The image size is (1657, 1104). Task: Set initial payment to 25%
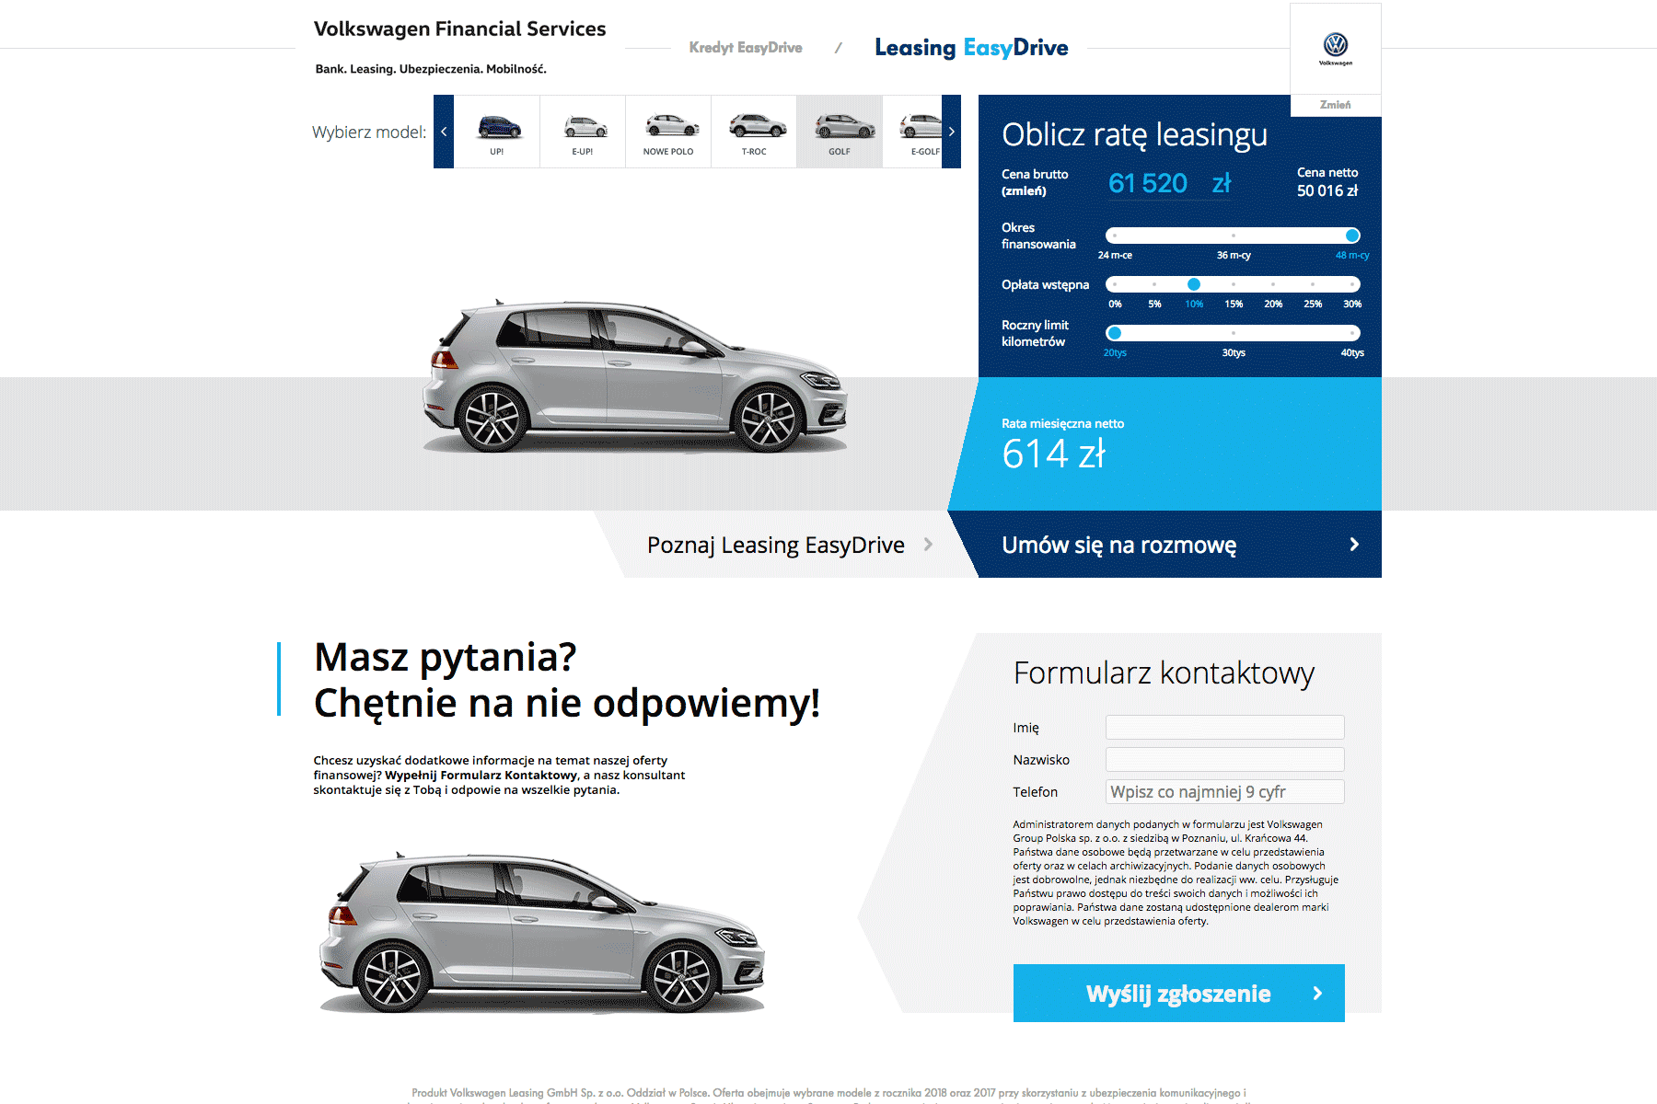[1313, 284]
